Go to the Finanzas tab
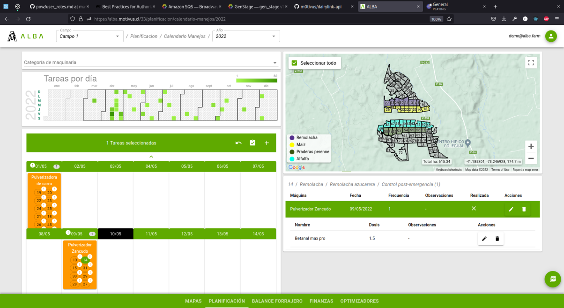564x308 pixels. (321, 301)
